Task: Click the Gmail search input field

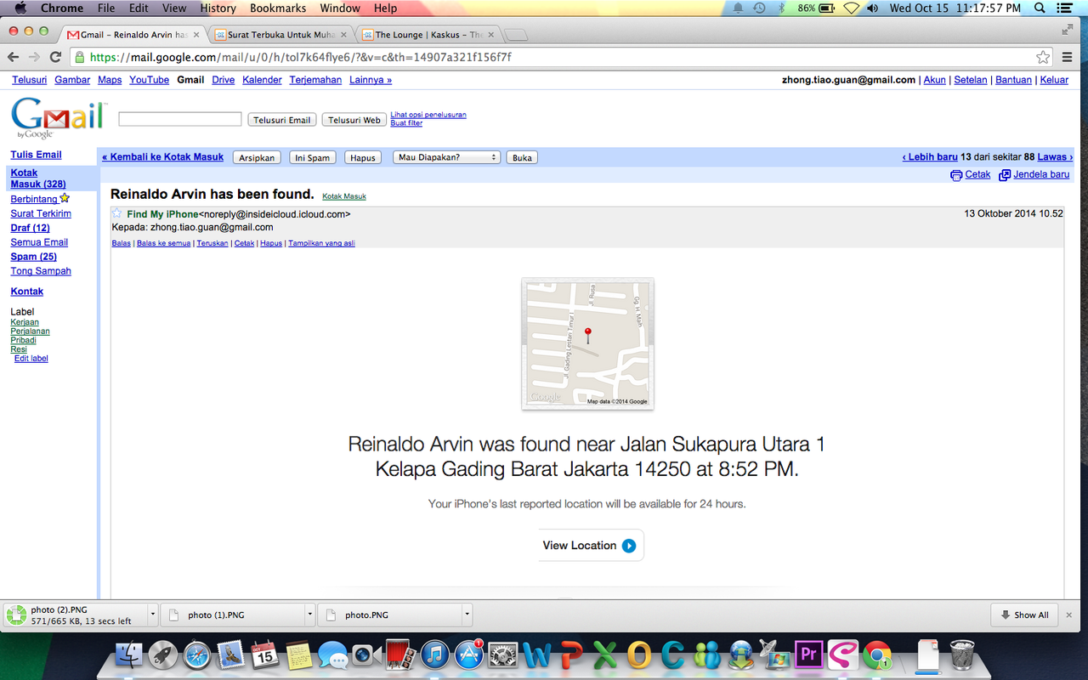Action: pyautogui.click(x=180, y=120)
